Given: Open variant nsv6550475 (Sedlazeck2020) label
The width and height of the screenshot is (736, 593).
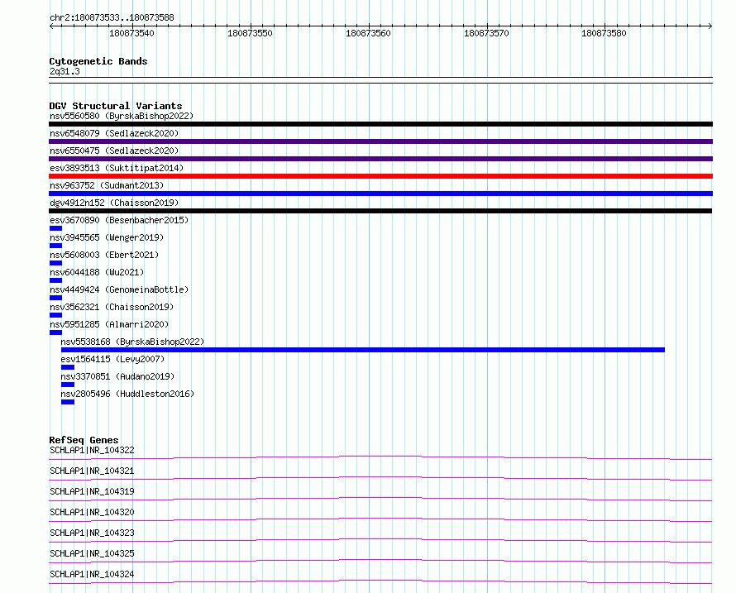Looking at the screenshot, I should pos(114,151).
